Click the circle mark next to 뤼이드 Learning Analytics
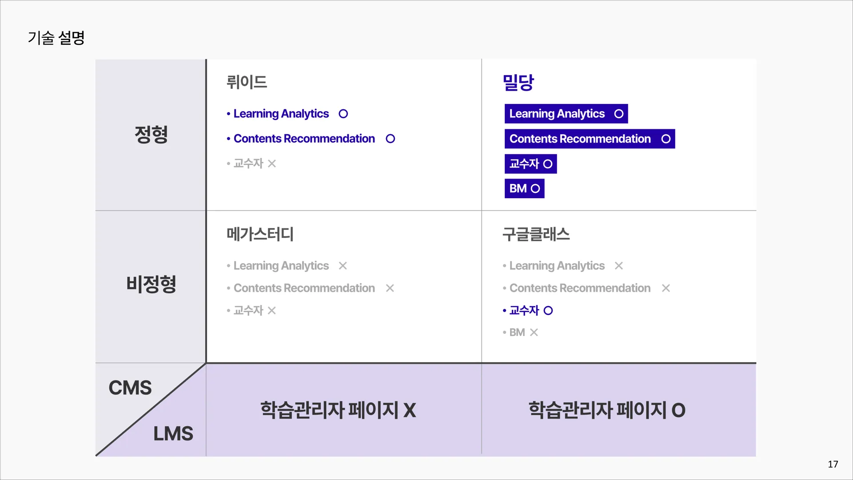Screen dimensions: 853x480 click(343, 114)
